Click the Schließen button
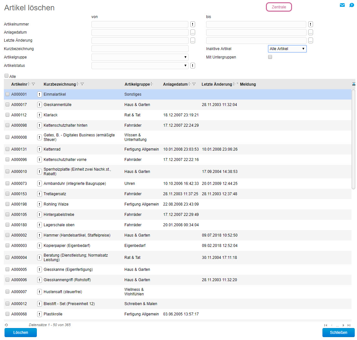The width and height of the screenshot is (357, 340). (x=338, y=333)
